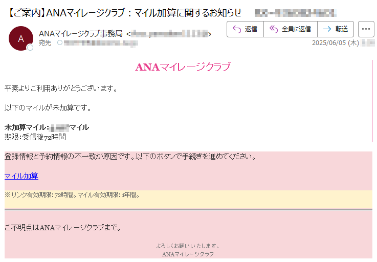Open the マイル加算 link
The image size is (377, 262).
(21, 176)
